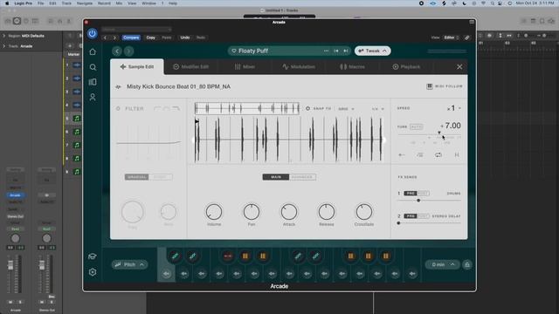559x314 pixels.
Task: Click the icon right of reverse arrow
Action: 420,155
